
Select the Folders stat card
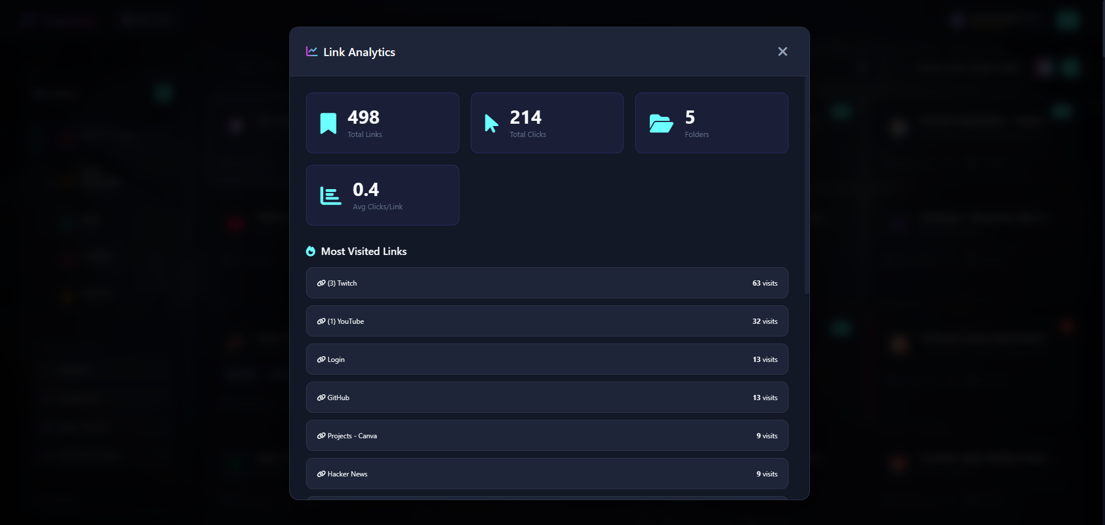(x=712, y=123)
